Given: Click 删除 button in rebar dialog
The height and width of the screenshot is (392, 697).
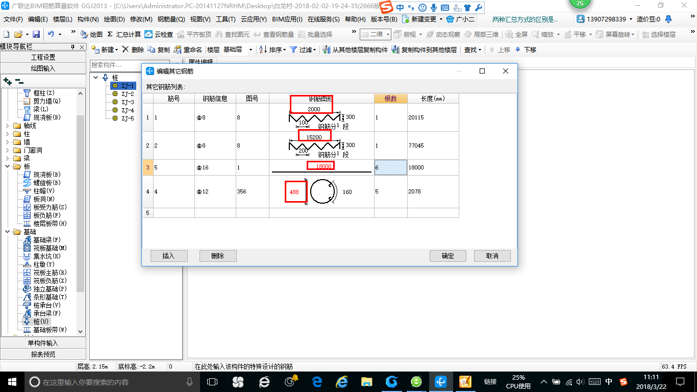Looking at the screenshot, I should pos(218,256).
